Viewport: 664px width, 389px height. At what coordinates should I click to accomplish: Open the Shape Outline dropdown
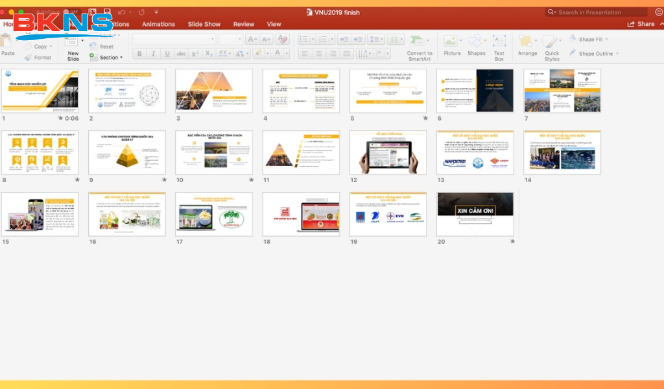tap(617, 54)
